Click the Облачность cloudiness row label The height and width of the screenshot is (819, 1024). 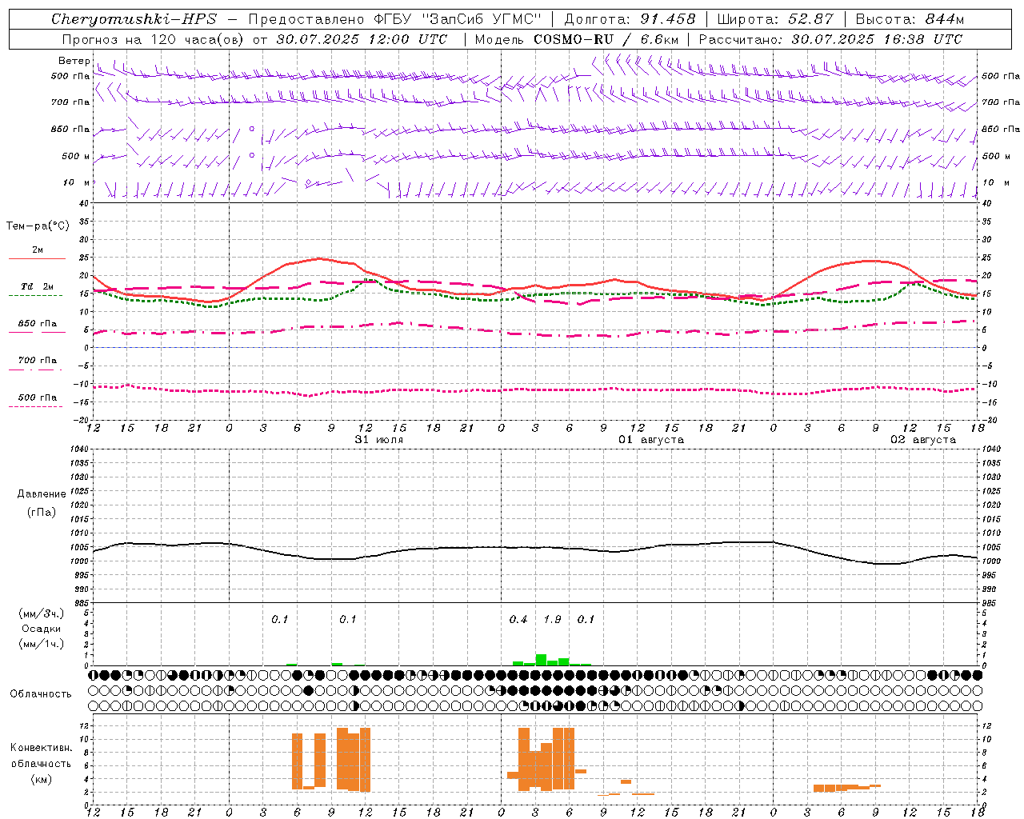coord(41,694)
